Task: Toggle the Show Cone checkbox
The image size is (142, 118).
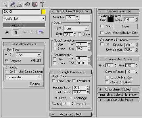Action: click(x=54, y=81)
